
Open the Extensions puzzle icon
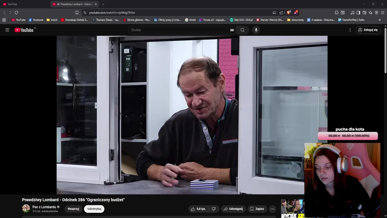pos(337,12)
